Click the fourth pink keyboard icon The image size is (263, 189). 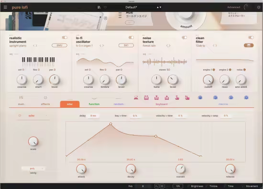pyautogui.click(x=167, y=98)
